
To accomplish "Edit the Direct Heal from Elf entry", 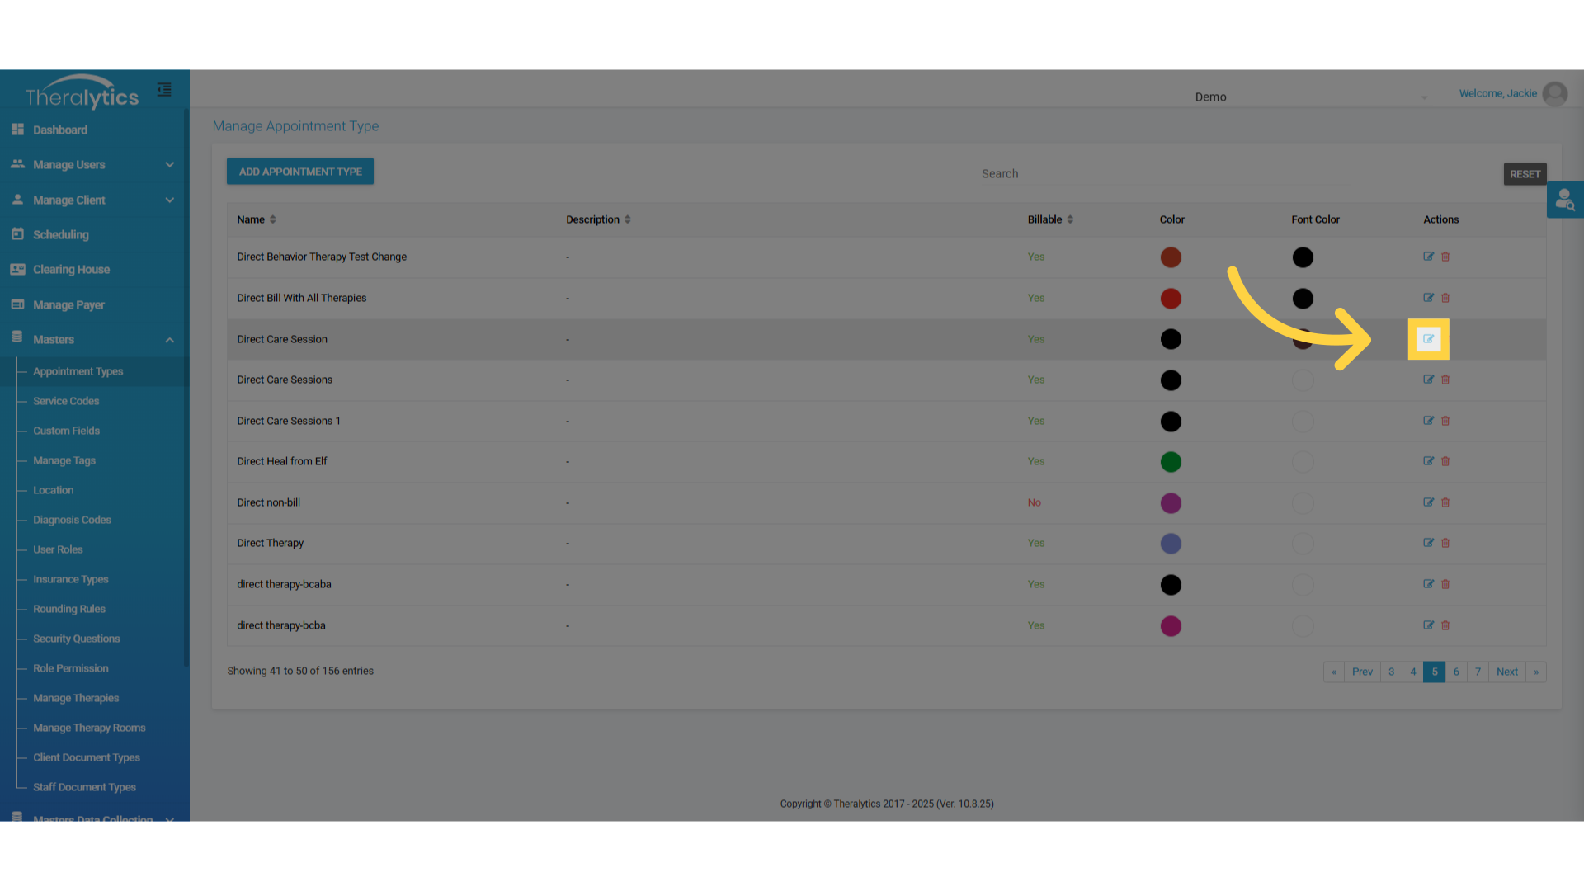I will (1428, 461).
